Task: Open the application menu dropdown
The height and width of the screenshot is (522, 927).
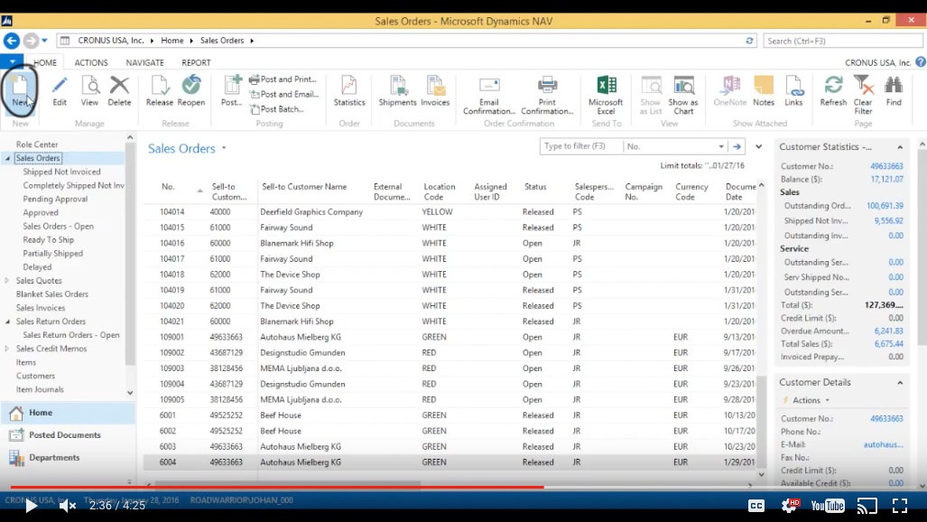Action: [x=12, y=61]
